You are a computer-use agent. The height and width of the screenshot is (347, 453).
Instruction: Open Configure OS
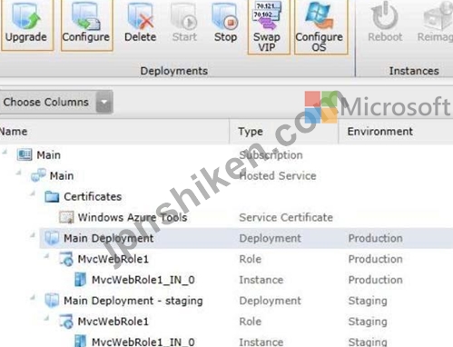click(x=320, y=26)
